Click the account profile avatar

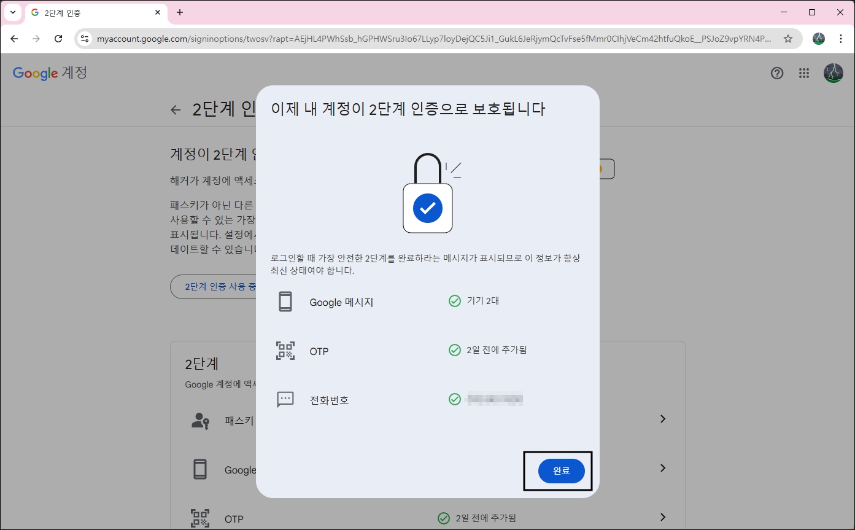835,72
